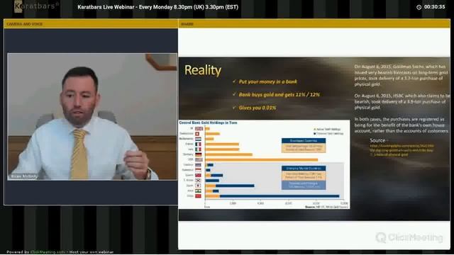Click 'Host your own webinar' footer text
The width and height of the screenshot is (454, 255).
(92, 252)
